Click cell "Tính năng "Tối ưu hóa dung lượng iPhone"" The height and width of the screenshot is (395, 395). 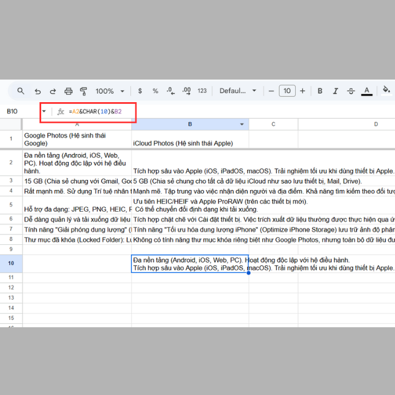pos(190,230)
